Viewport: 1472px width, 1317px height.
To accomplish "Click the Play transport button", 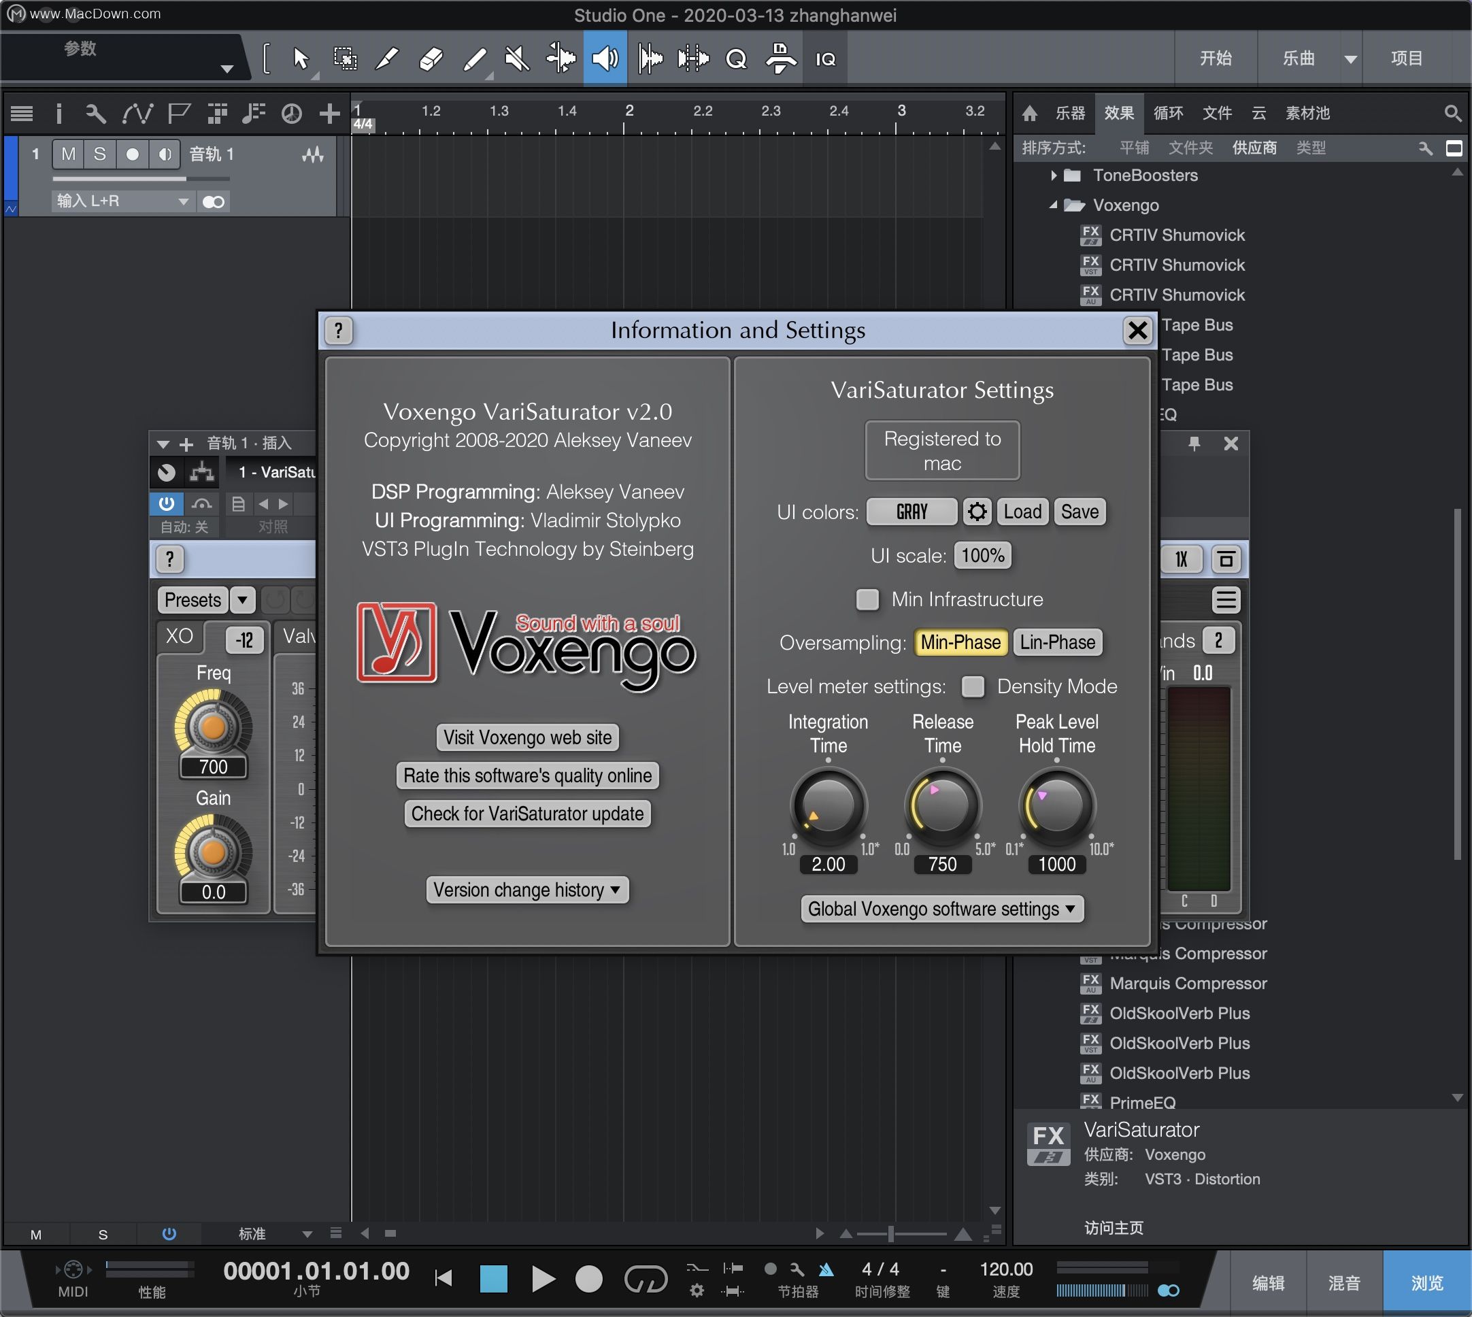I will [x=543, y=1279].
